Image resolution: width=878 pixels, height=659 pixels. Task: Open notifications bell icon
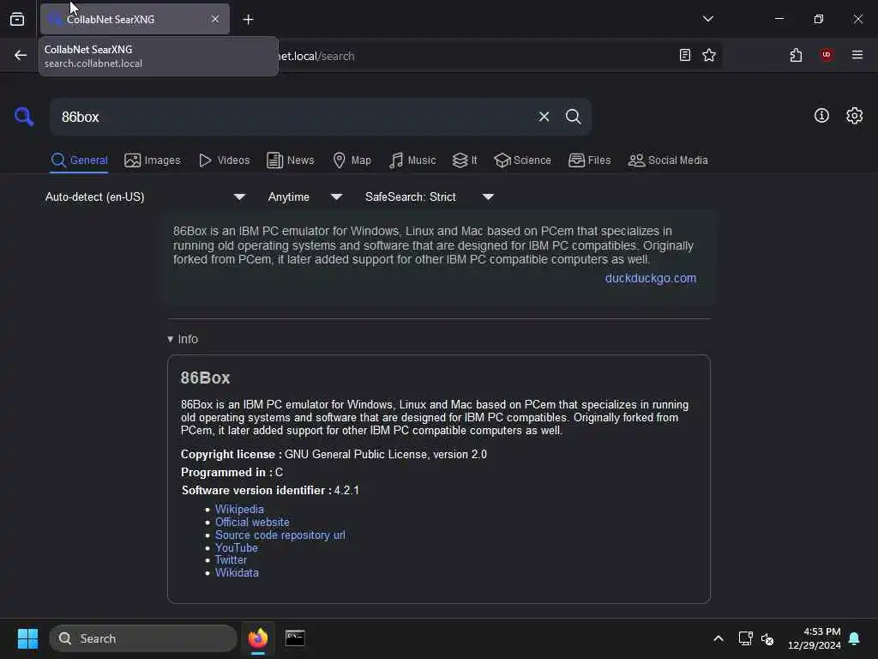(x=854, y=638)
